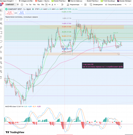Open the candle chart type selector
Screen dimensions: 133x135
[x=62, y=4]
